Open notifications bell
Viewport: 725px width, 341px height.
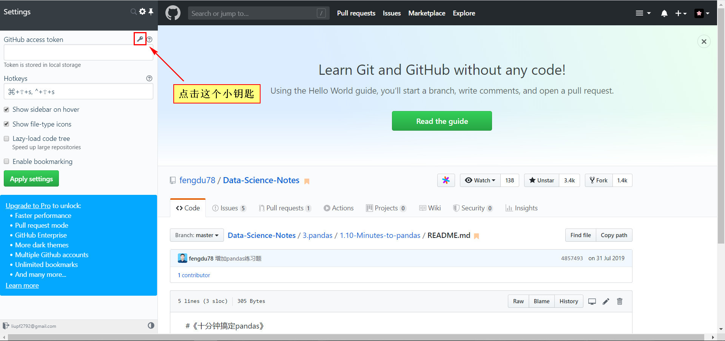[x=664, y=13]
